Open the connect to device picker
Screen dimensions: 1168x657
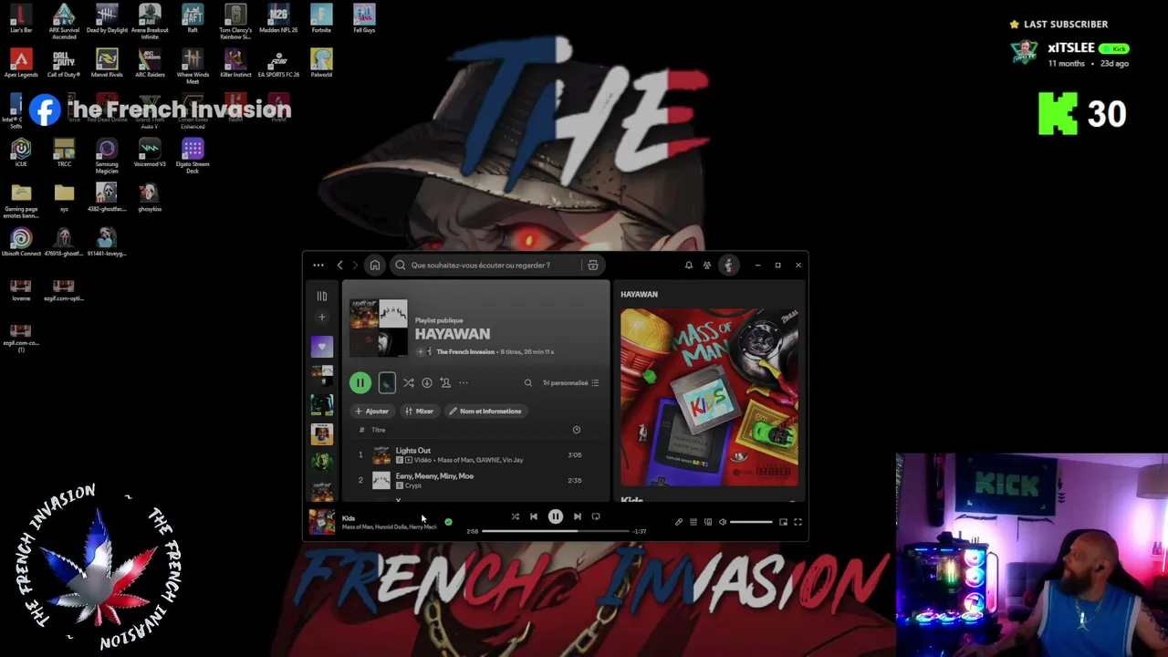(x=707, y=522)
